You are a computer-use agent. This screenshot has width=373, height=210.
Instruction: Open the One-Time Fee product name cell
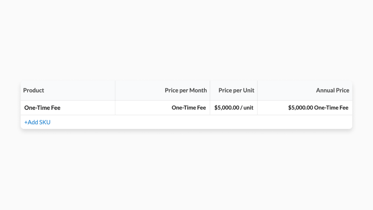[x=42, y=108]
